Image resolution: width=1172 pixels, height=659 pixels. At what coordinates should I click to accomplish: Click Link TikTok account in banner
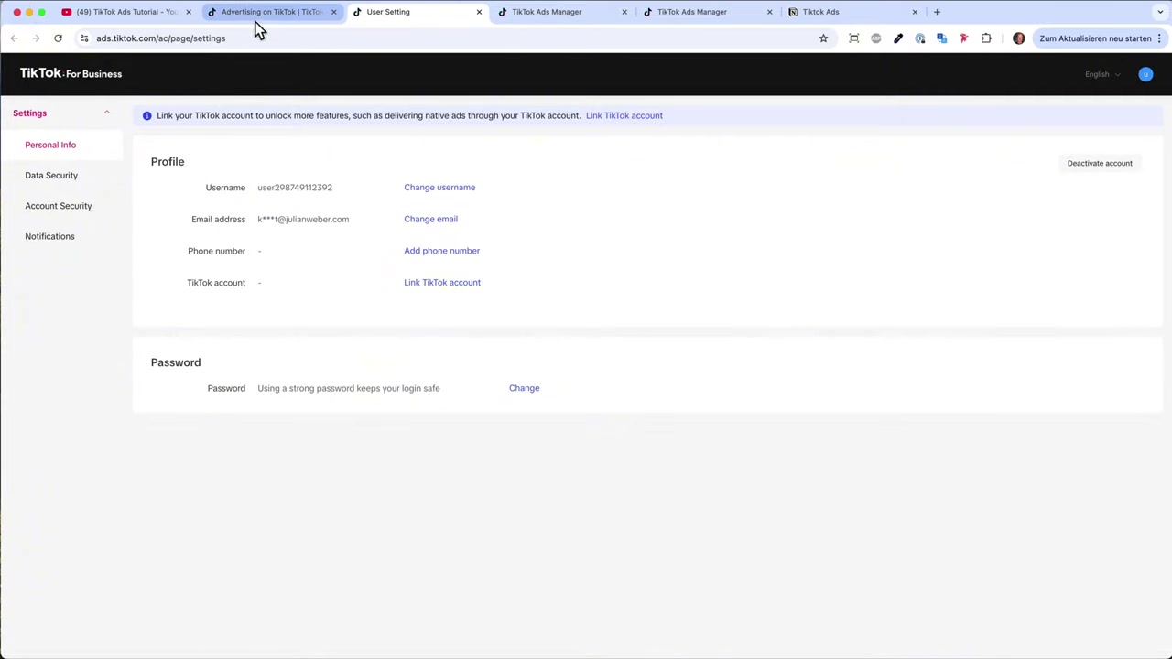point(624,116)
